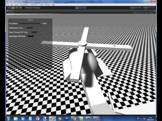The height and width of the screenshot is (121, 162).
Task: Open the Window menu
Action: tap(48, 5)
